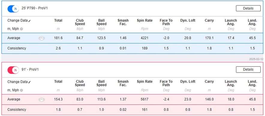Click pencil icon beside blue Change Data
265x116 pixels.
pyautogui.click(x=30, y=21)
